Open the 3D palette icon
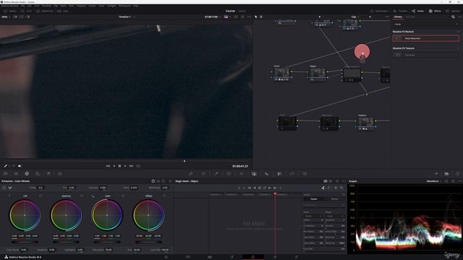This screenshot has height=260, width=463. click(x=305, y=174)
